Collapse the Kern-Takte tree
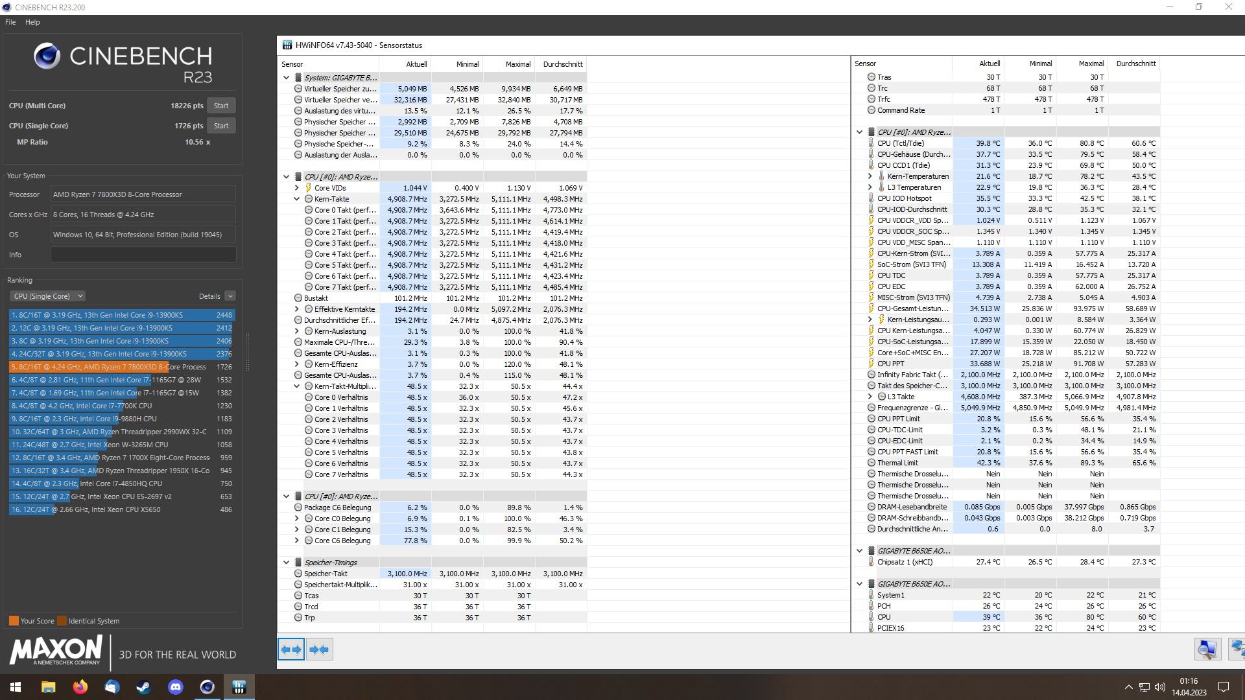1245x700 pixels. [297, 199]
